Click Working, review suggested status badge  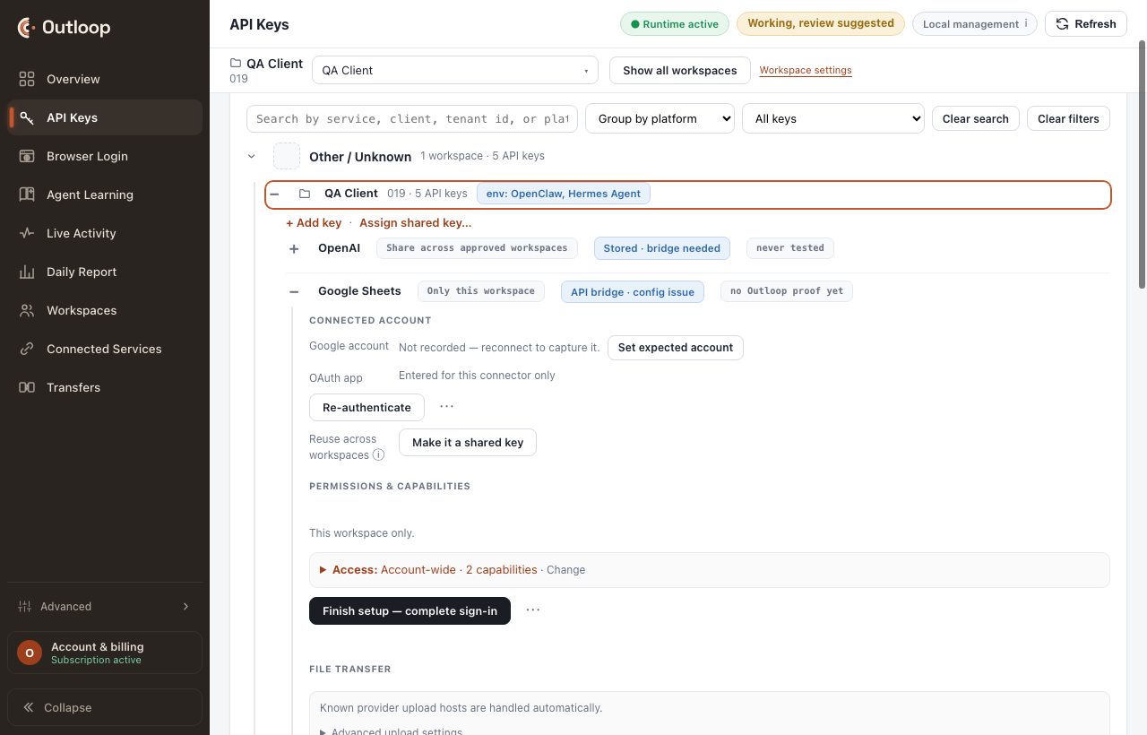pos(821,23)
